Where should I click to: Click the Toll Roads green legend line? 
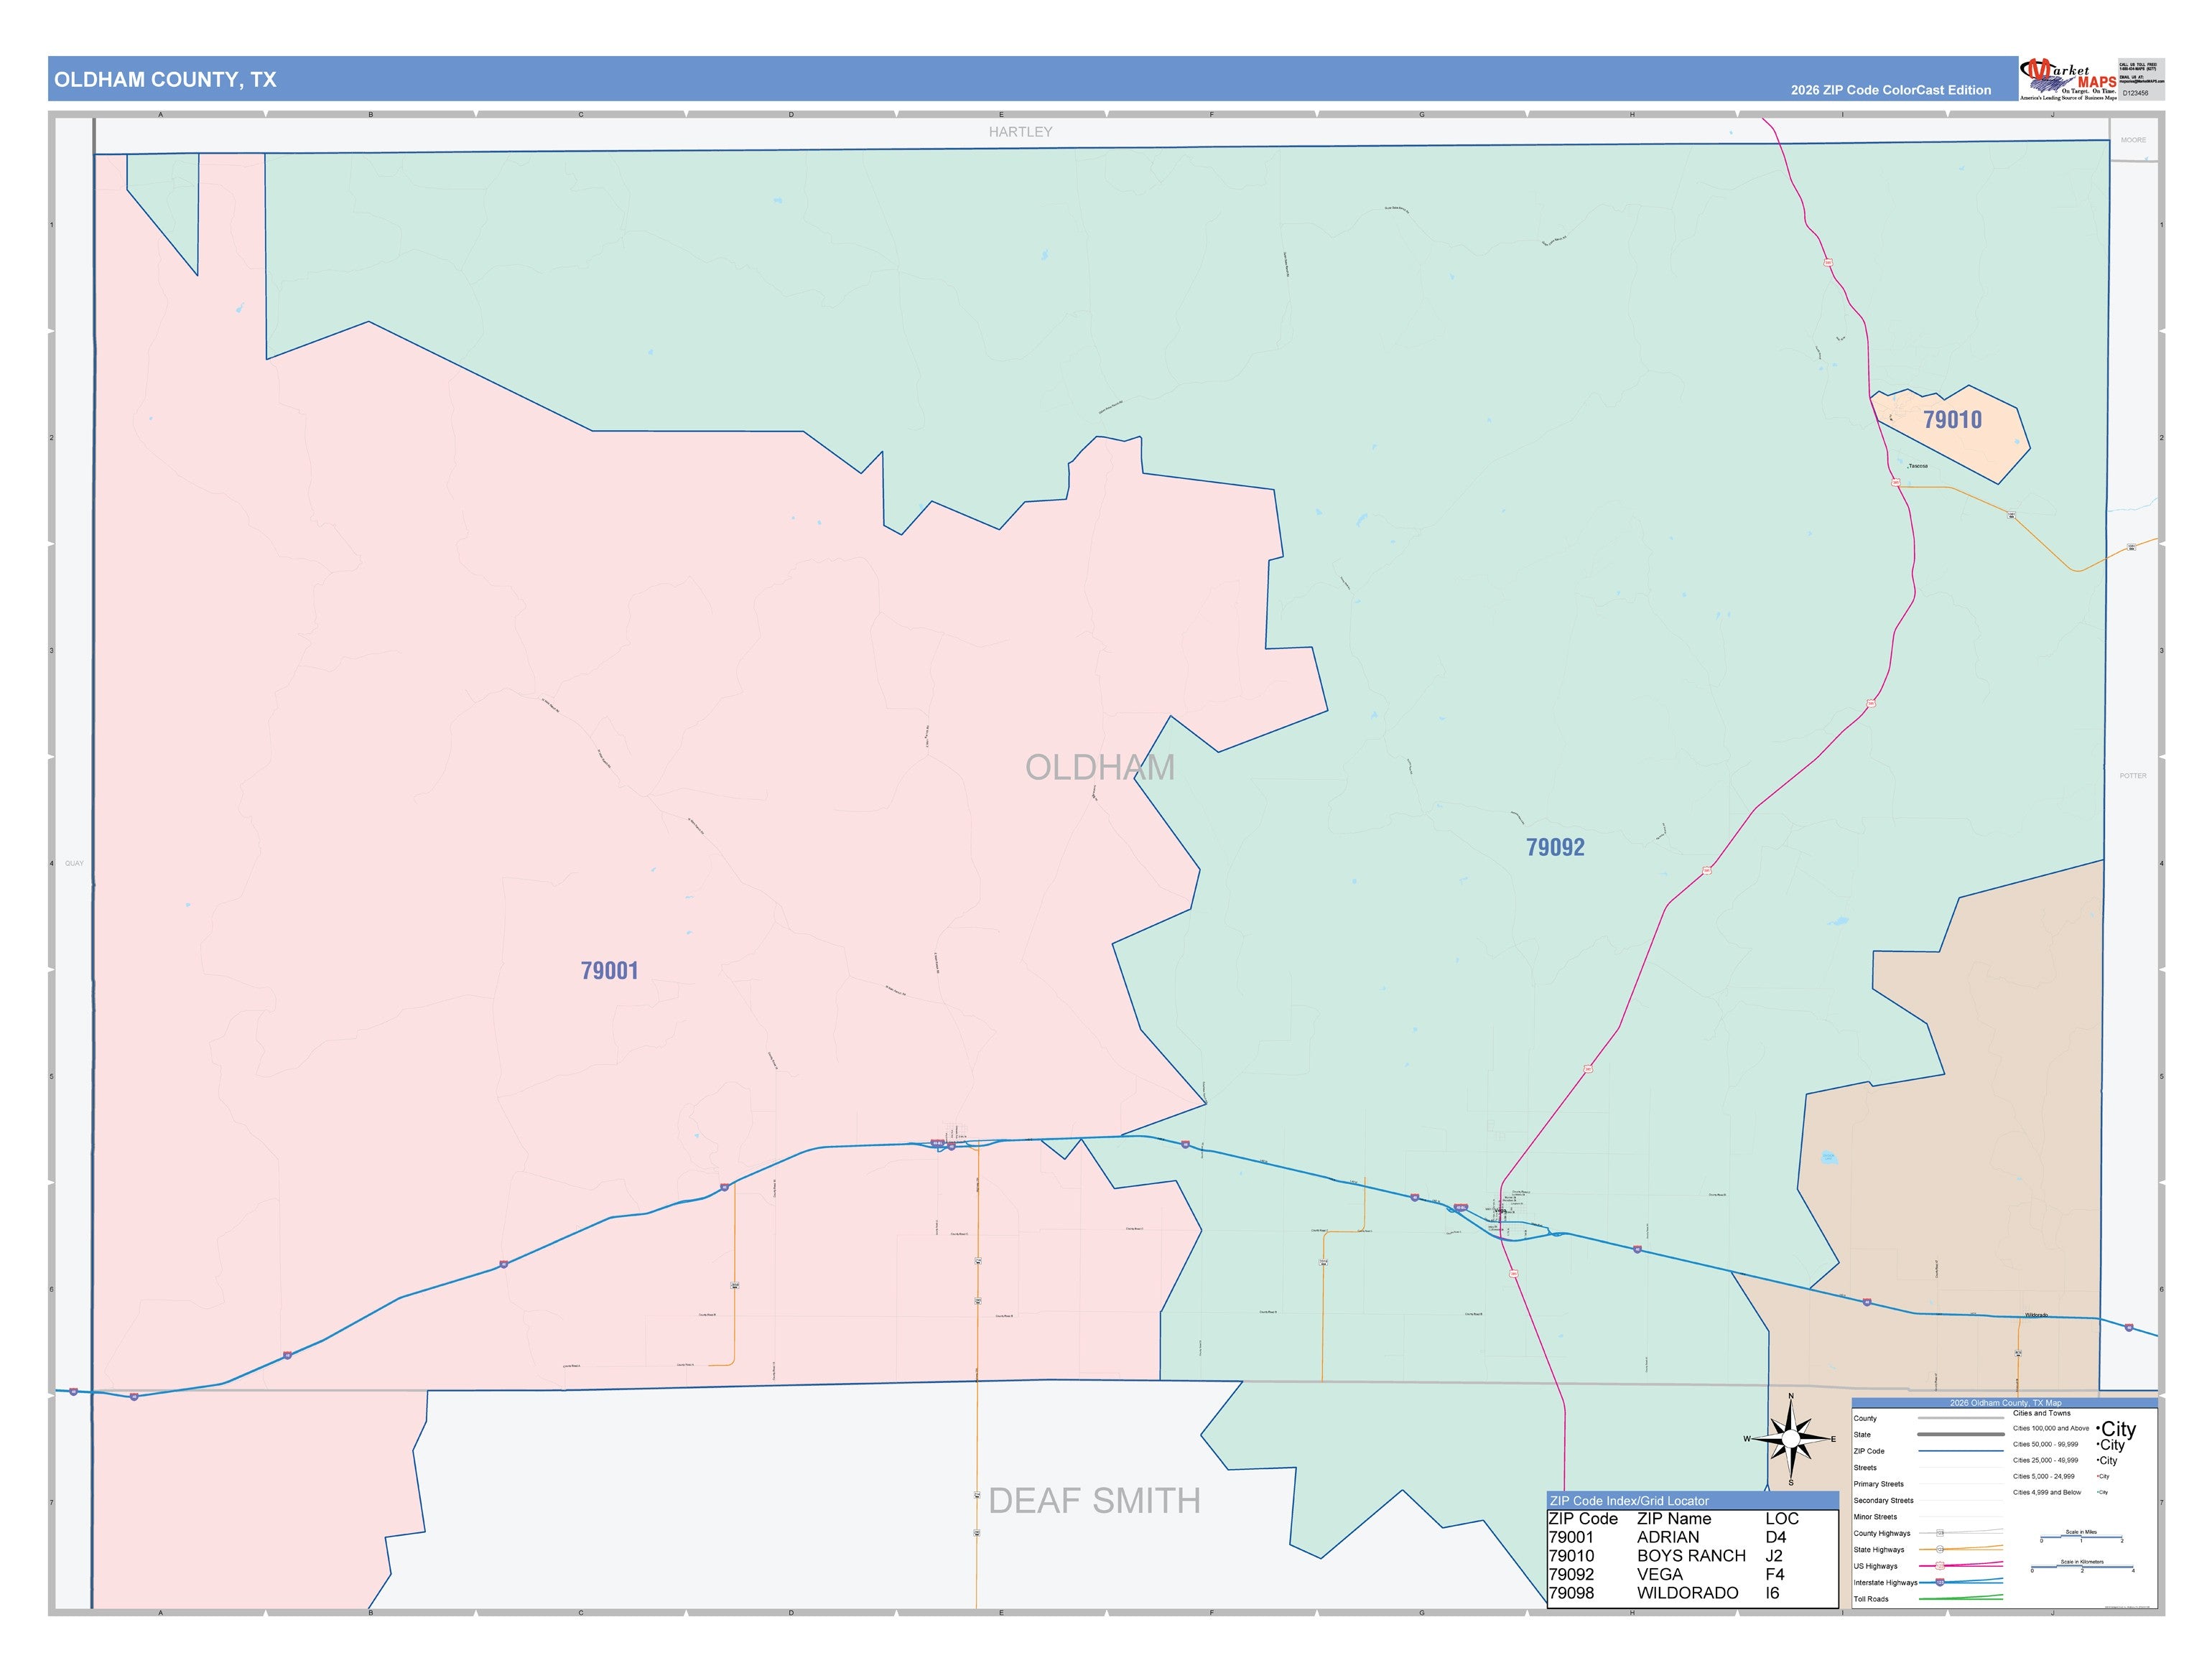click(1961, 1597)
